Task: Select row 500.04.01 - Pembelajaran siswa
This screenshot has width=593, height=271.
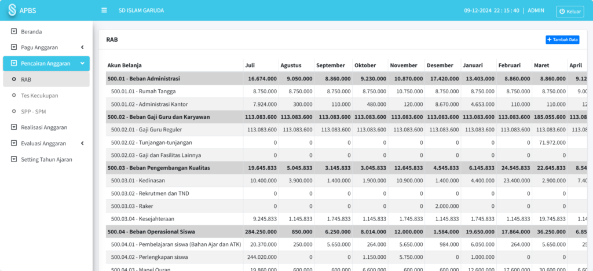Action: click(x=347, y=244)
